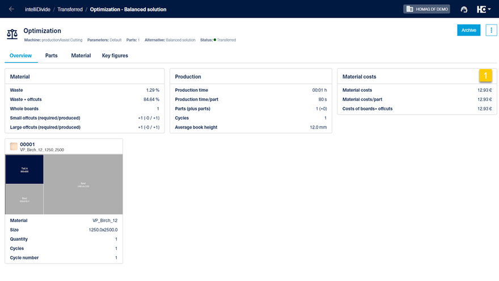Switch to the Material tab
Screen dimensions: 499x281
(x=81, y=56)
